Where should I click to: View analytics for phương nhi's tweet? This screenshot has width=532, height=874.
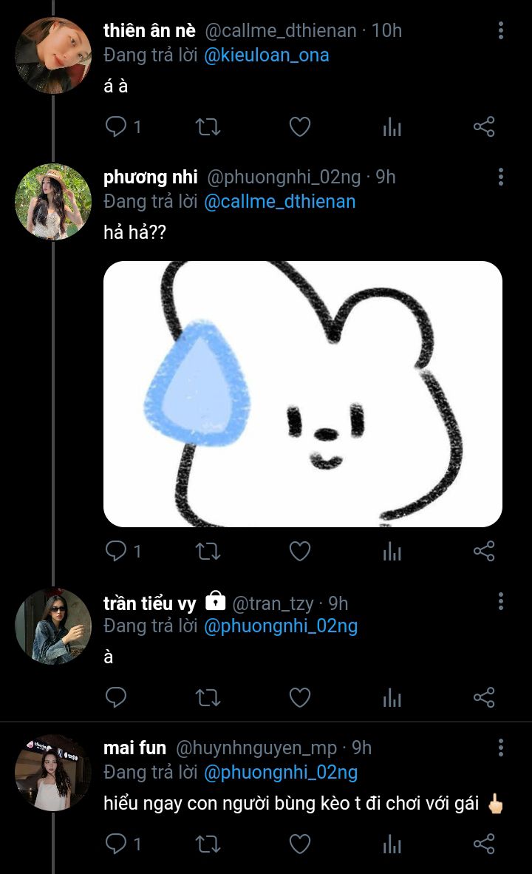[392, 551]
